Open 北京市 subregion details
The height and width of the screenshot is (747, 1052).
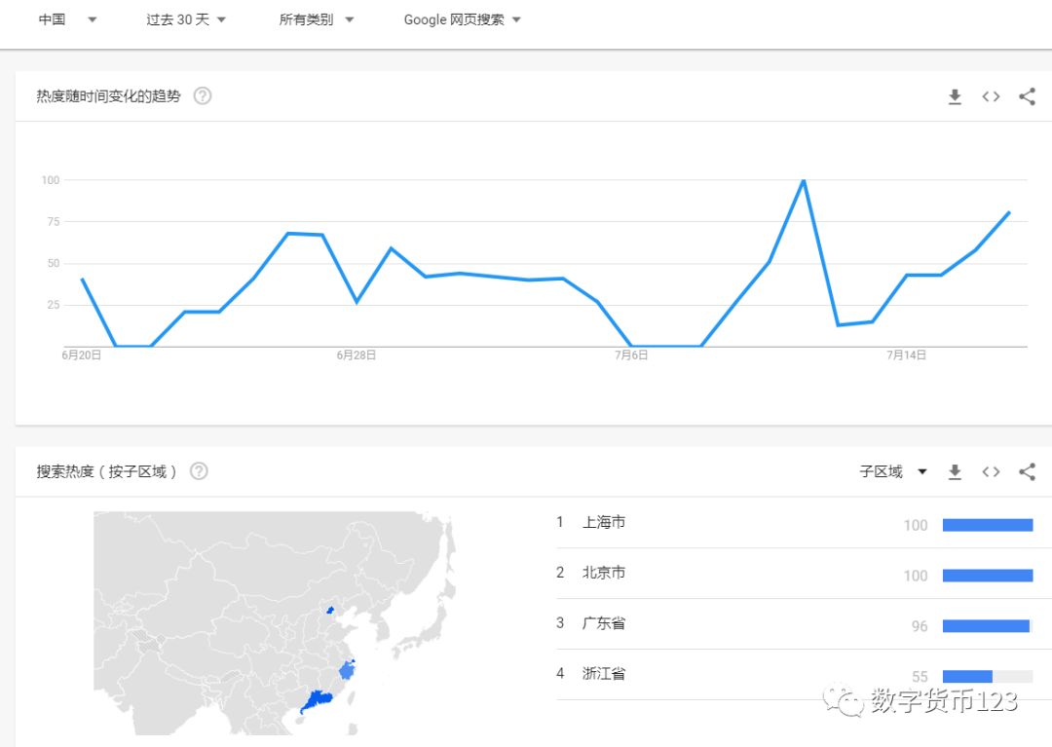pyautogui.click(x=605, y=573)
